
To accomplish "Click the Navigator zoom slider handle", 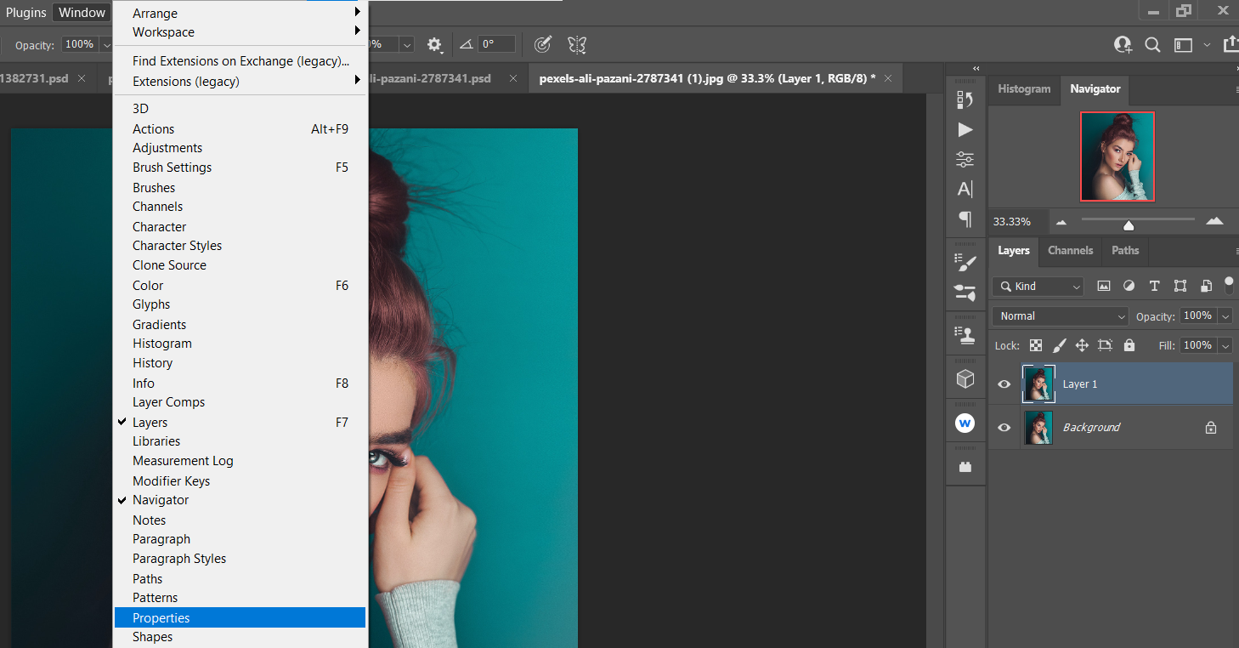I will tap(1129, 225).
